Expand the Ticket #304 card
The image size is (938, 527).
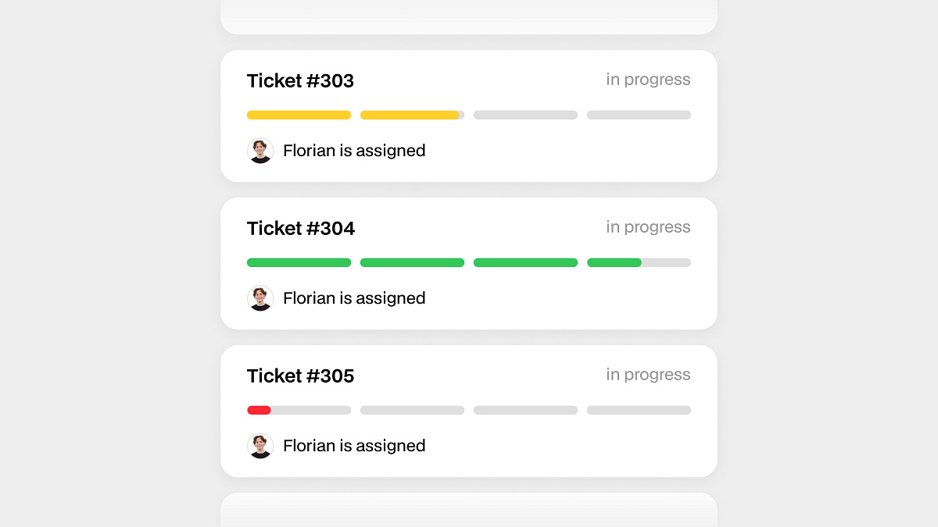tap(469, 263)
